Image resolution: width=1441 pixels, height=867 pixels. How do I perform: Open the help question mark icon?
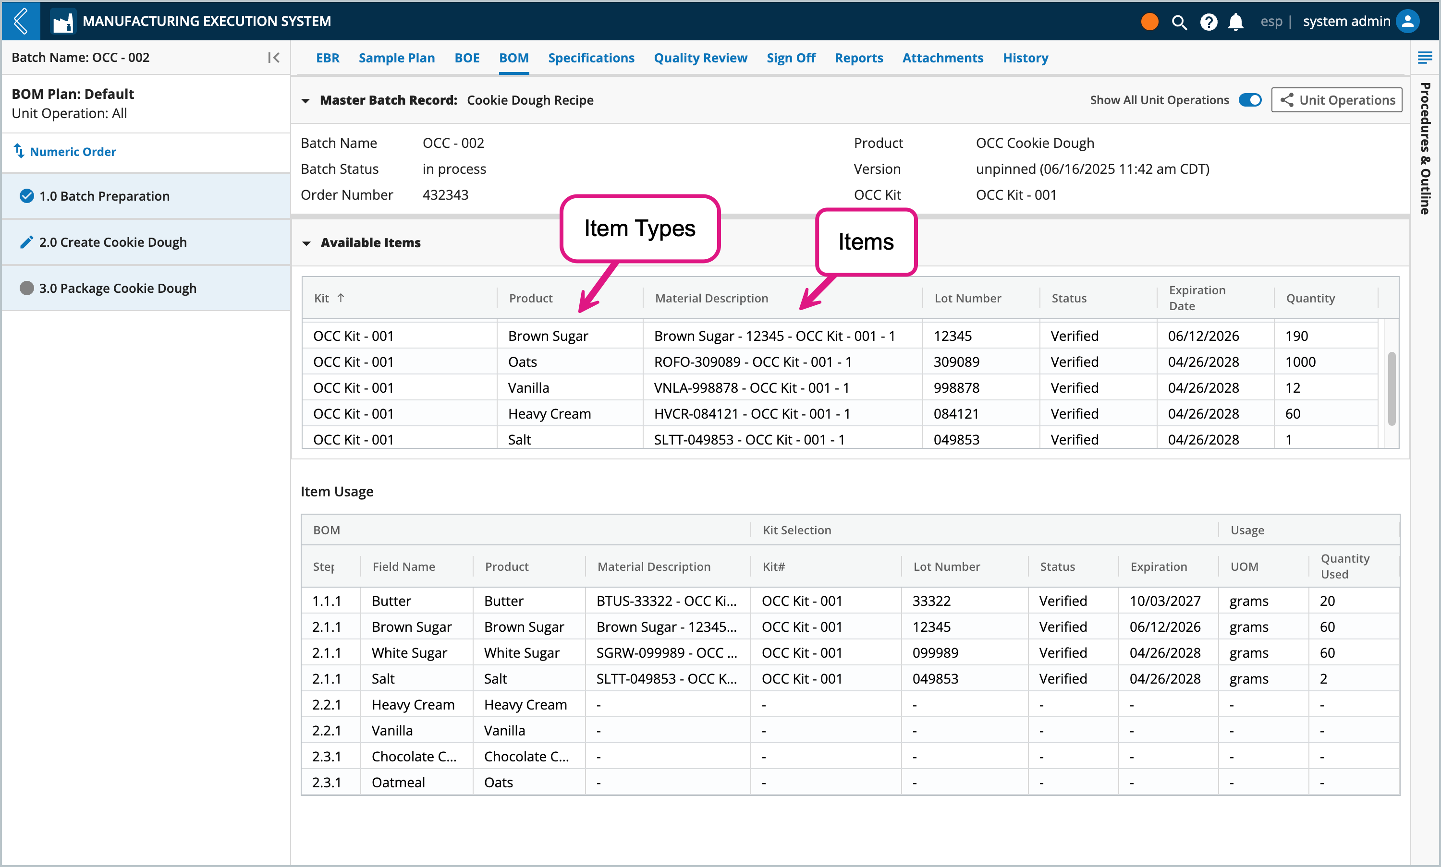coord(1209,22)
